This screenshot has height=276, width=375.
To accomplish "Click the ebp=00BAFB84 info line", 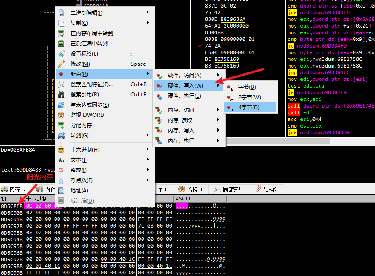I will point(17,150).
